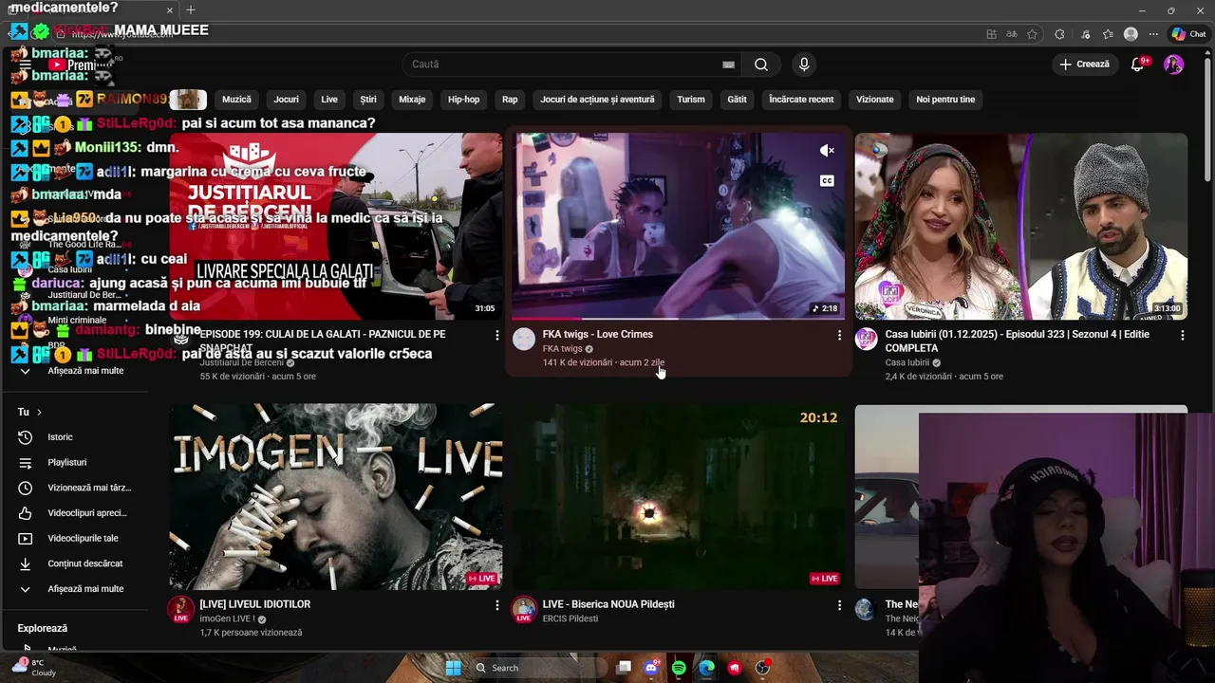
Task: Open Spotify from the taskbar
Action: point(679,668)
